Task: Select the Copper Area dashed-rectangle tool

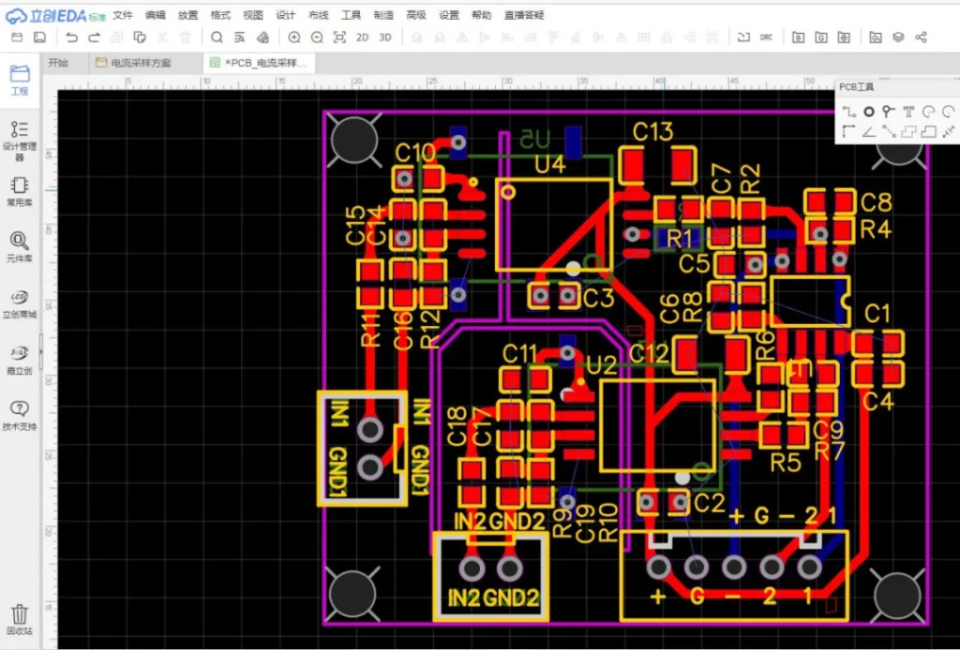Action: click(x=908, y=132)
